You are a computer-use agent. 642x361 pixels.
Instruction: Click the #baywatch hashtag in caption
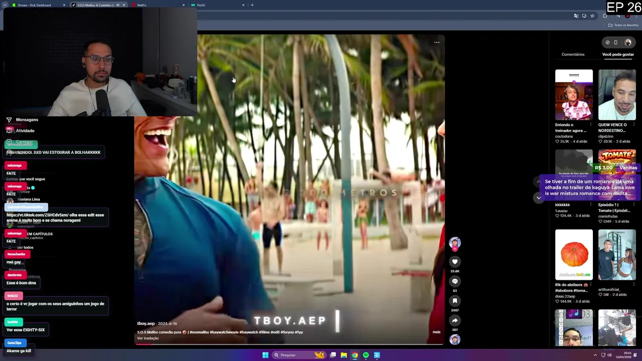[x=248, y=332]
